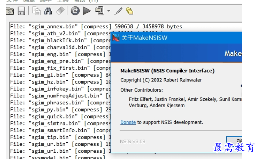This screenshot has width=258, height=159.
Task: Click the 关于MakeNSISW dialog title bar
Action: (176, 38)
